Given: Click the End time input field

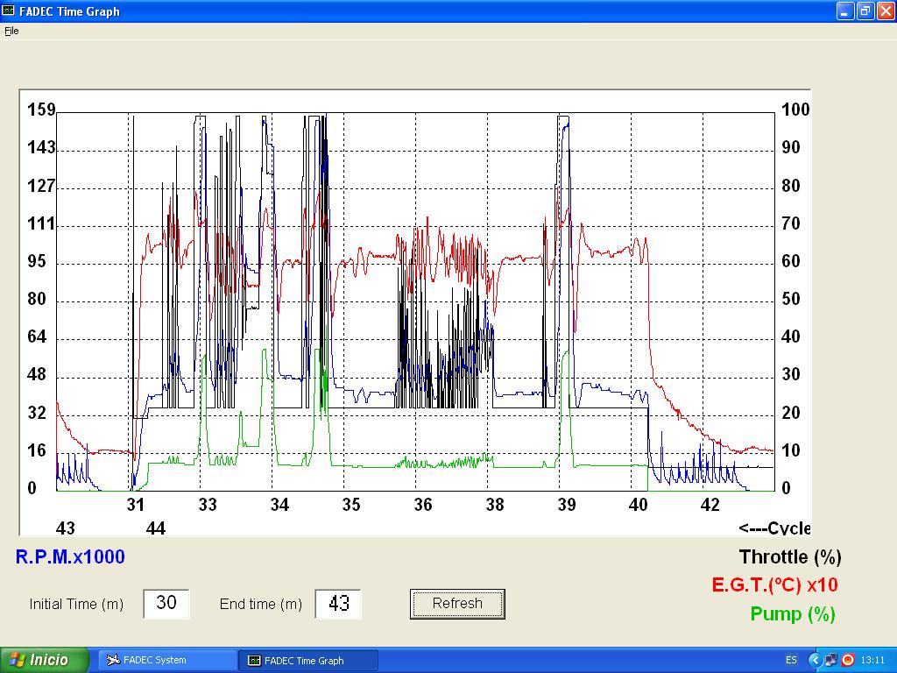Looking at the screenshot, I should 338,604.
